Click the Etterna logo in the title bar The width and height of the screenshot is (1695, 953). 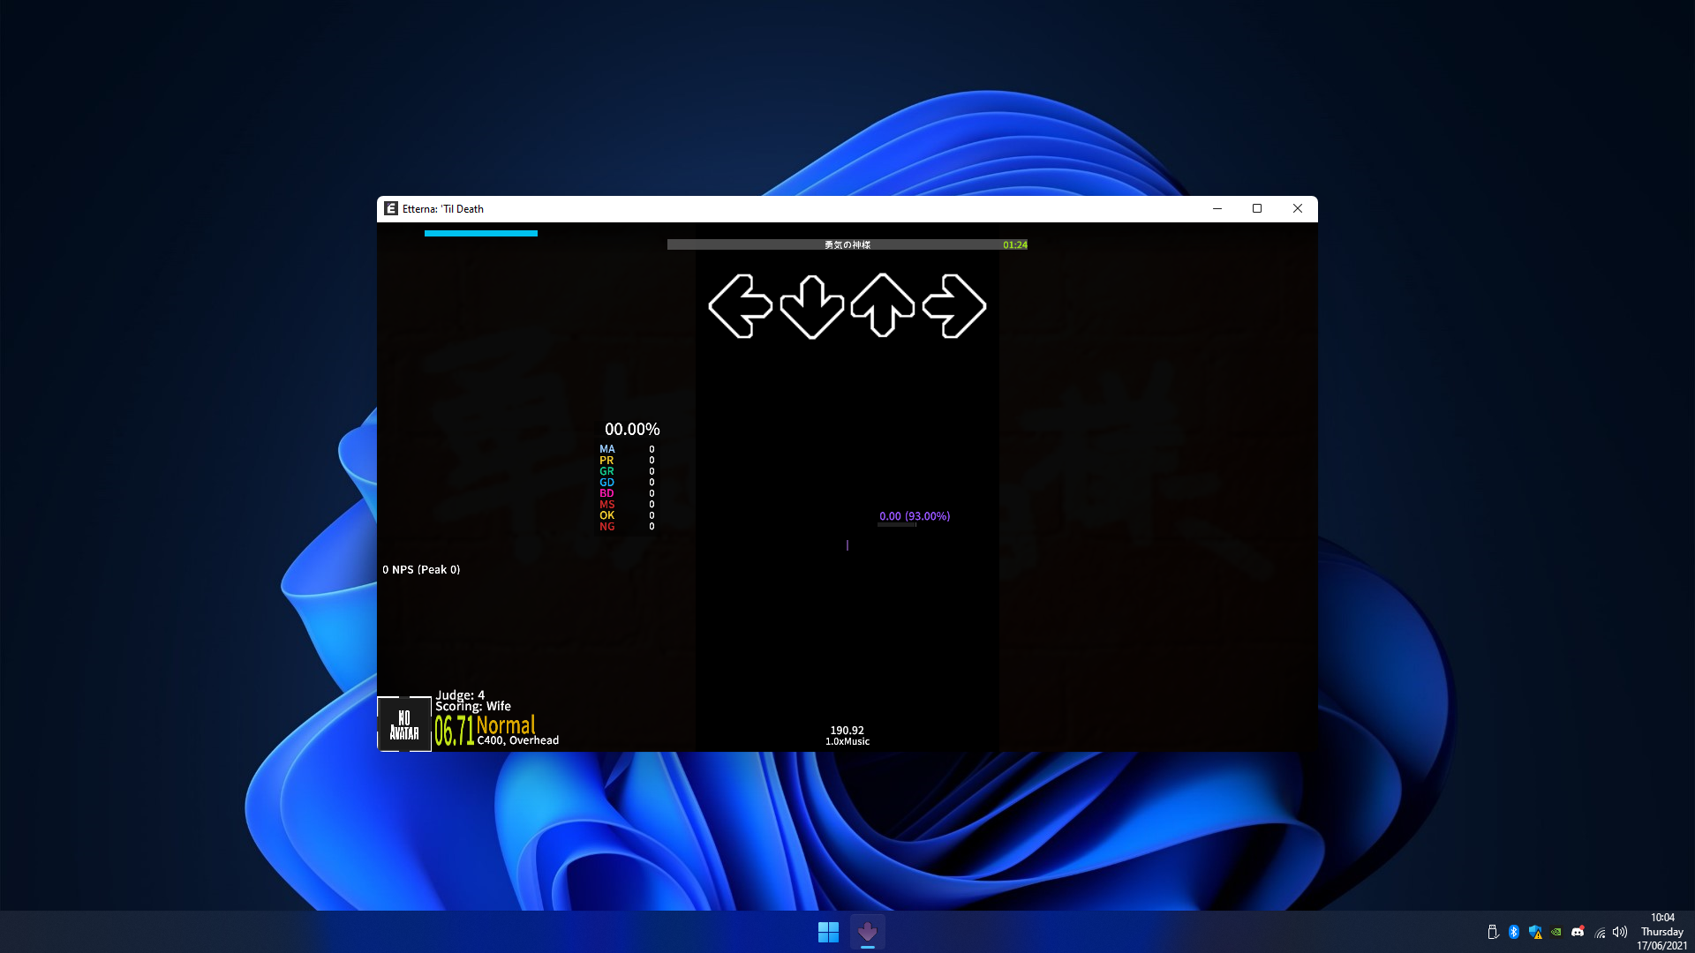point(391,209)
